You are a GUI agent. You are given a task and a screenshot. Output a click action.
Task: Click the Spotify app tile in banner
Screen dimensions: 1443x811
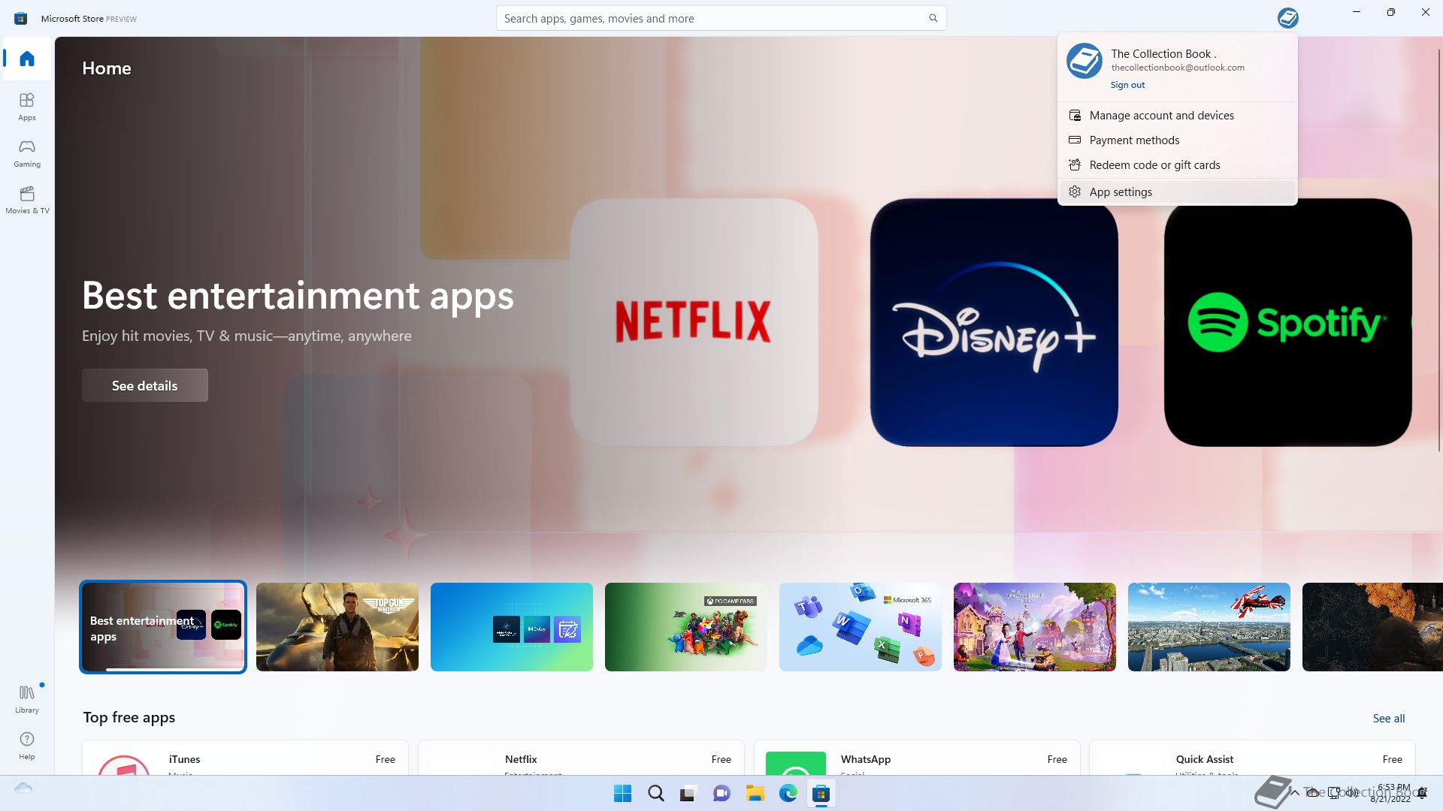point(1287,322)
